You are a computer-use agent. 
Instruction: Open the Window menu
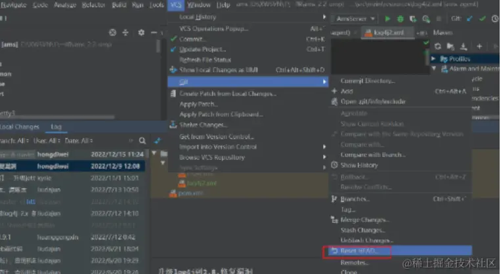point(199,5)
